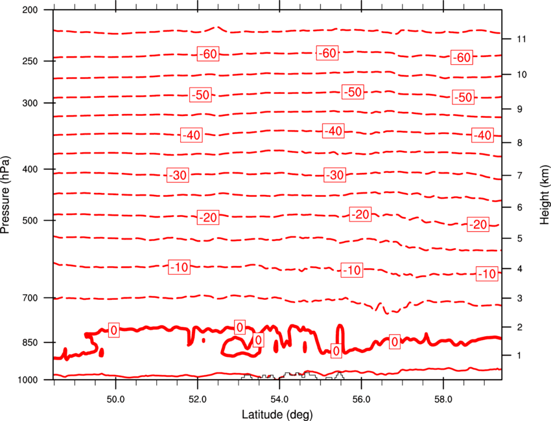Screen dimensions: 551x421
Task: Select the -50 contour label near latitude 56
Action: [353, 92]
